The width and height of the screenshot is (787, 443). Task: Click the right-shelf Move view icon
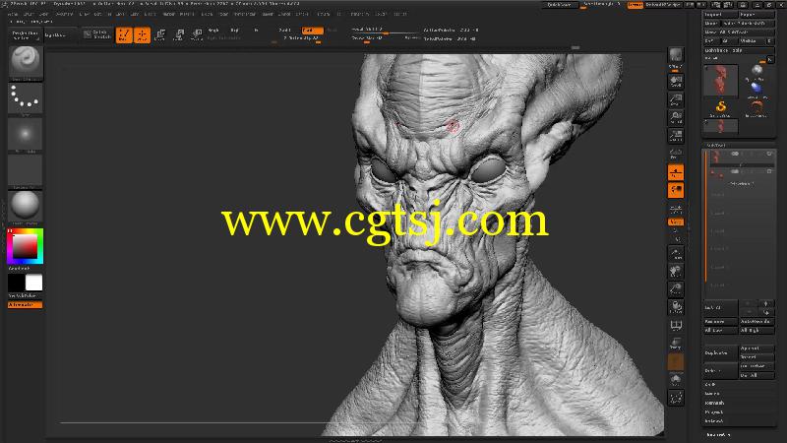tap(676, 272)
